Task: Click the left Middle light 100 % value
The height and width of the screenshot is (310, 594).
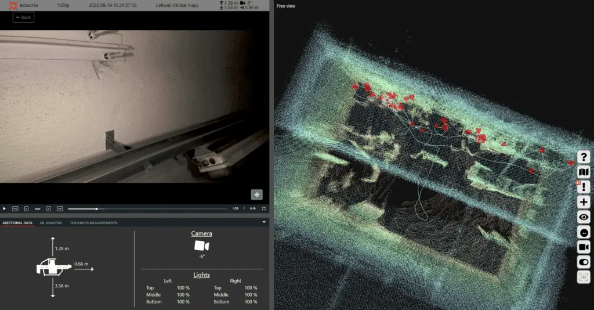Action: [183, 295]
